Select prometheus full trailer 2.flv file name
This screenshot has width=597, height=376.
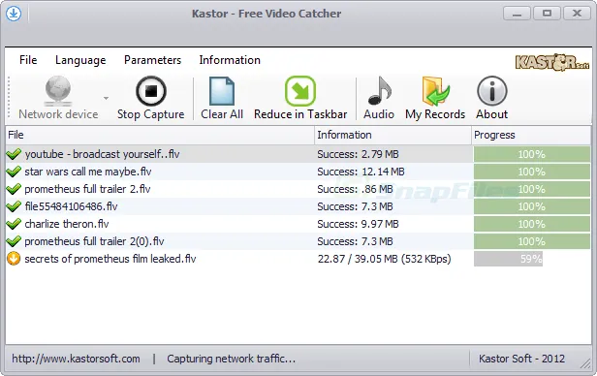pos(87,189)
